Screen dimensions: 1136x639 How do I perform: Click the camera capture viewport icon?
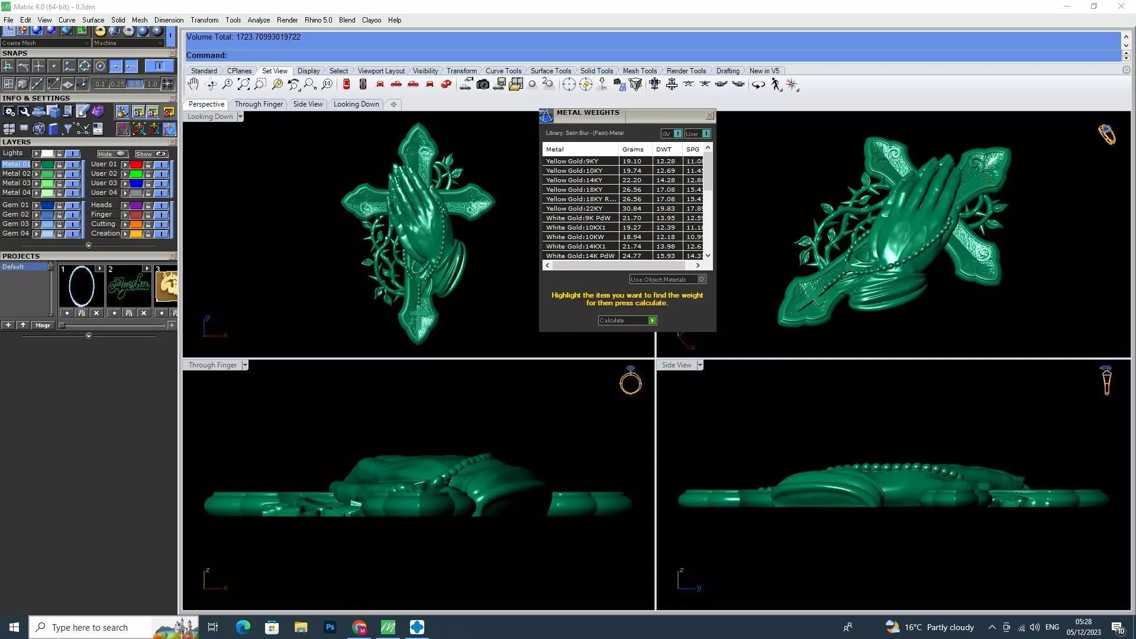(x=483, y=85)
